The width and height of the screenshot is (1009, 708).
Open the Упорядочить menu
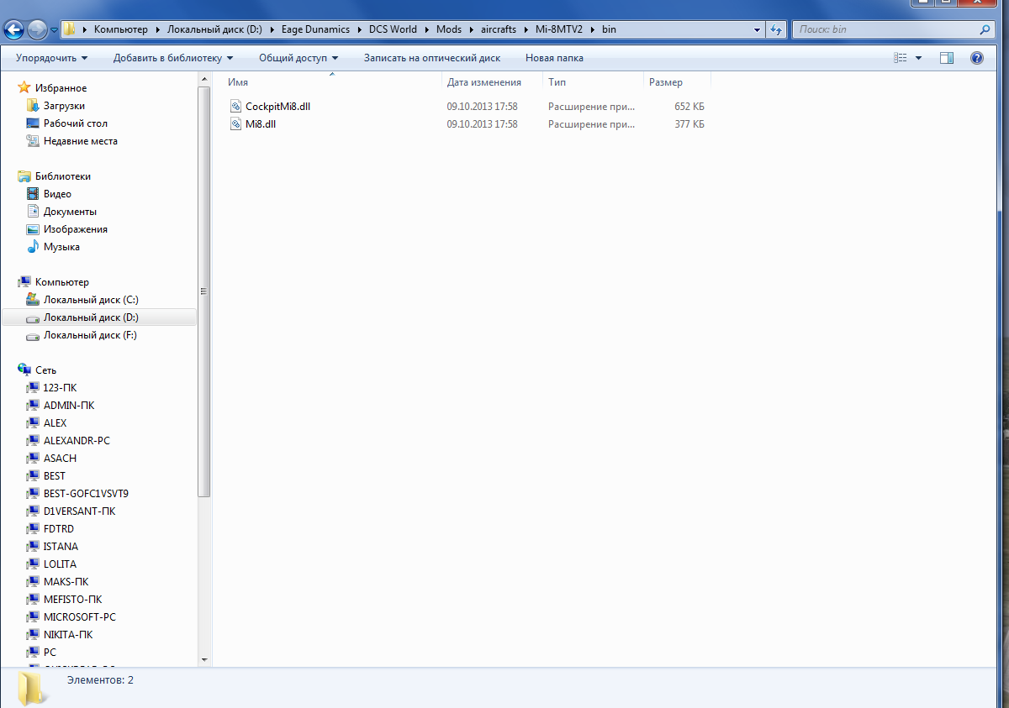click(x=51, y=58)
